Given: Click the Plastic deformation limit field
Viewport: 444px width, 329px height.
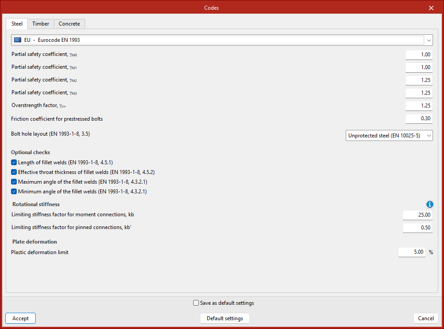Looking at the screenshot, I should pos(412,252).
